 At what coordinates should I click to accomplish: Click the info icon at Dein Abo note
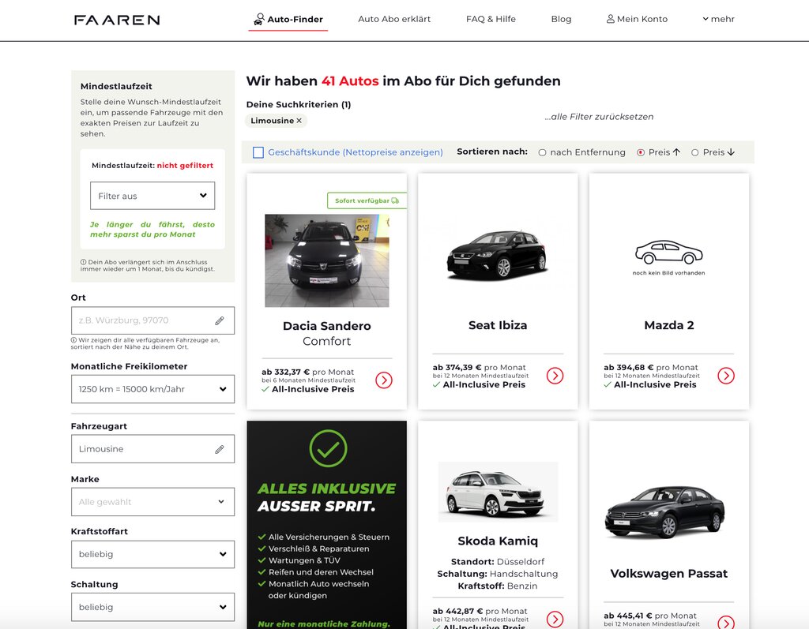(x=83, y=262)
